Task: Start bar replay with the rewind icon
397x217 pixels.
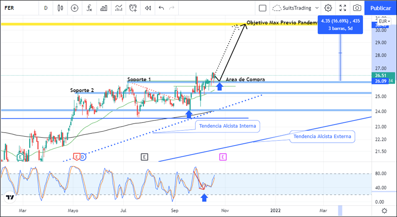Action: 148,8
